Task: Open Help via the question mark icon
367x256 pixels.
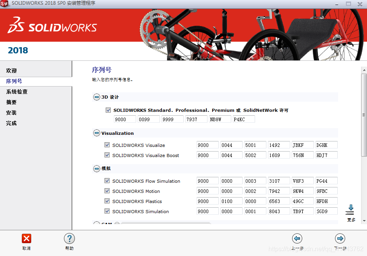Action: pos(69,238)
